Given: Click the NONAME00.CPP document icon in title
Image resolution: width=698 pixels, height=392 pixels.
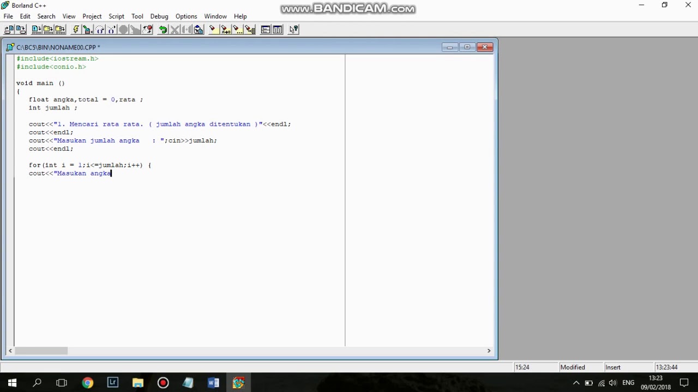Looking at the screenshot, I should tap(10, 47).
